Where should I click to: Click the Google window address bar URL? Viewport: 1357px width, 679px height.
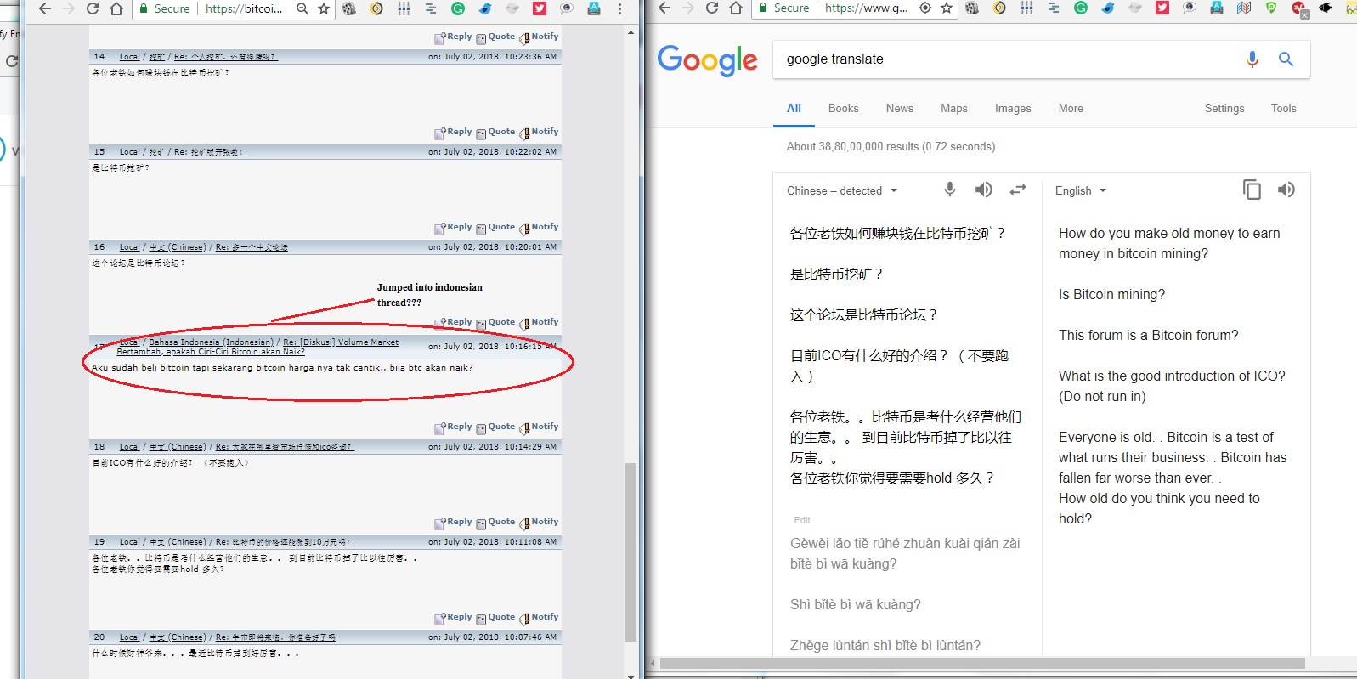tap(866, 8)
